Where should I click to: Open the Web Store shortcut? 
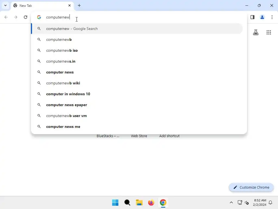tap(139, 136)
